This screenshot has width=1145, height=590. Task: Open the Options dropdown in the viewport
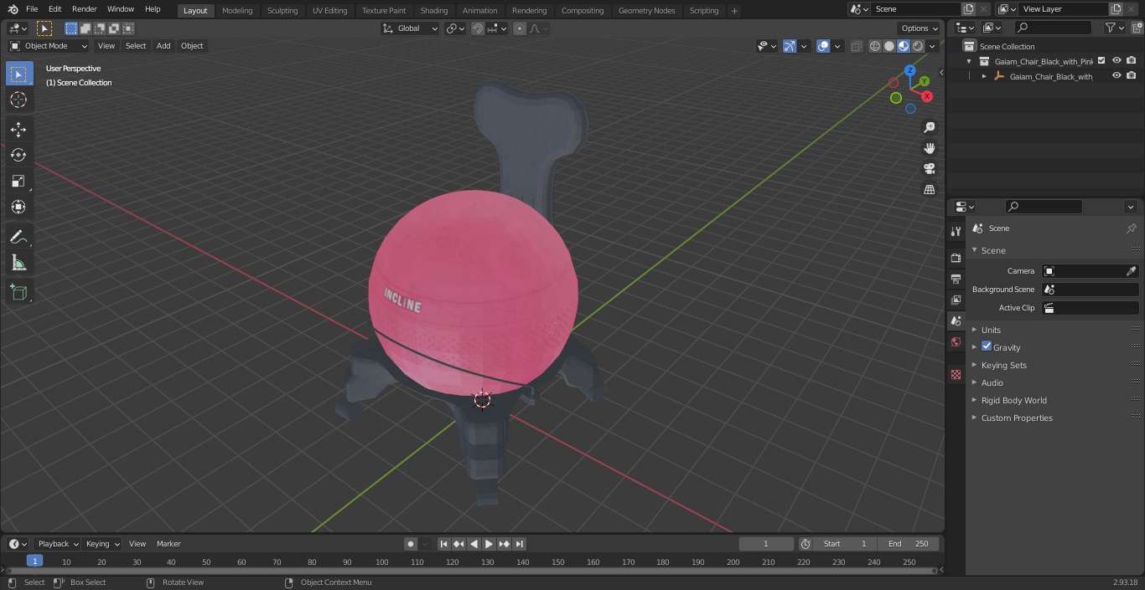(920, 28)
